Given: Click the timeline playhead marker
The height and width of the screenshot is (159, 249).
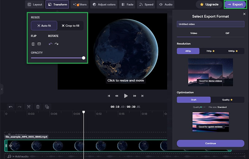Looking at the screenshot, I should point(83,112).
